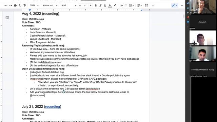The height and width of the screenshot is (122, 217).
Task: Click 'James Sturtevant - Microsoft' attendee line
Action: click(x=45, y=39)
